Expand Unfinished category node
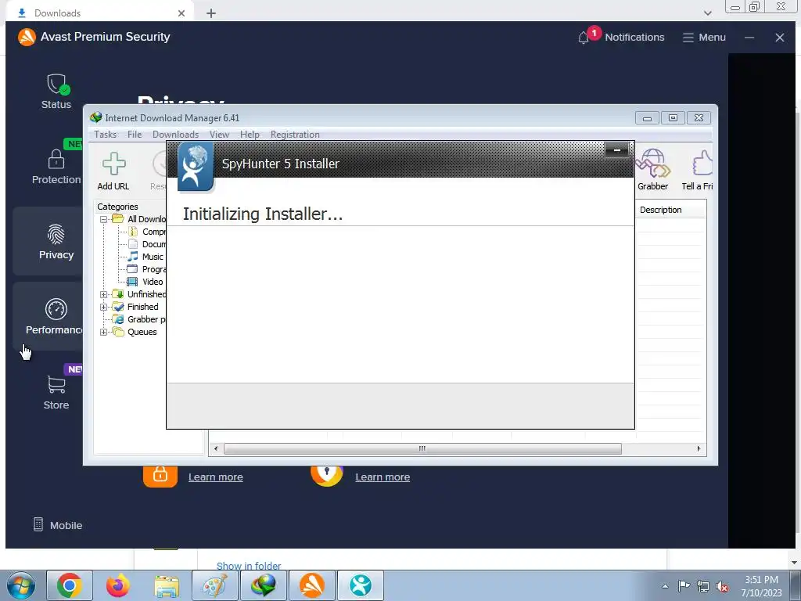The width and height of the screenshot is (801, 601). click(104, 294)
